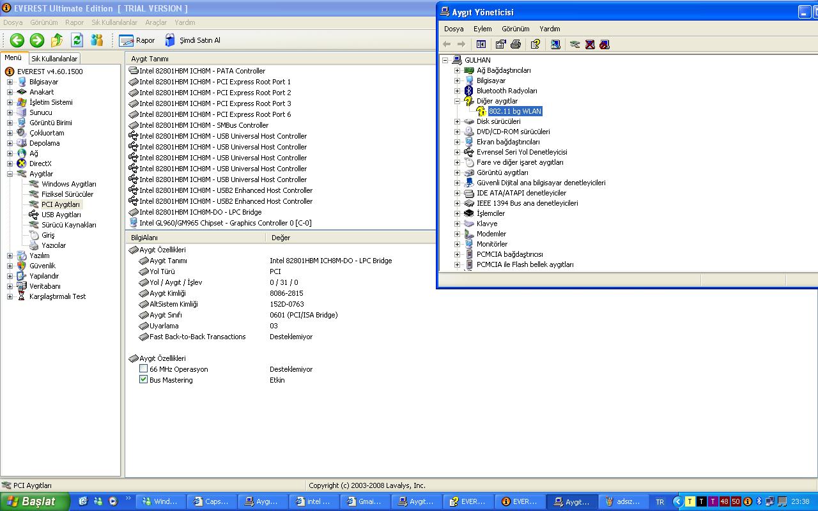The image size is (818, 511).
Task: Click the DVD/CD-ROM sürücüleri icon
Action: (x=469, y=132)
